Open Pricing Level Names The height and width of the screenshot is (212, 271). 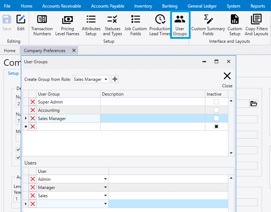coord(67,25)
